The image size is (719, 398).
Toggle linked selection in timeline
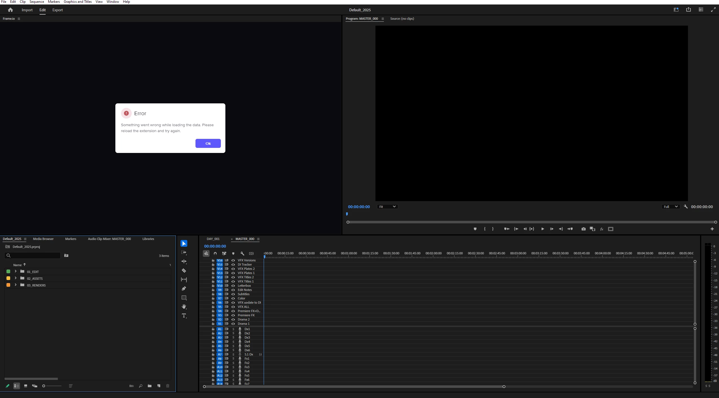coord(224,254)
